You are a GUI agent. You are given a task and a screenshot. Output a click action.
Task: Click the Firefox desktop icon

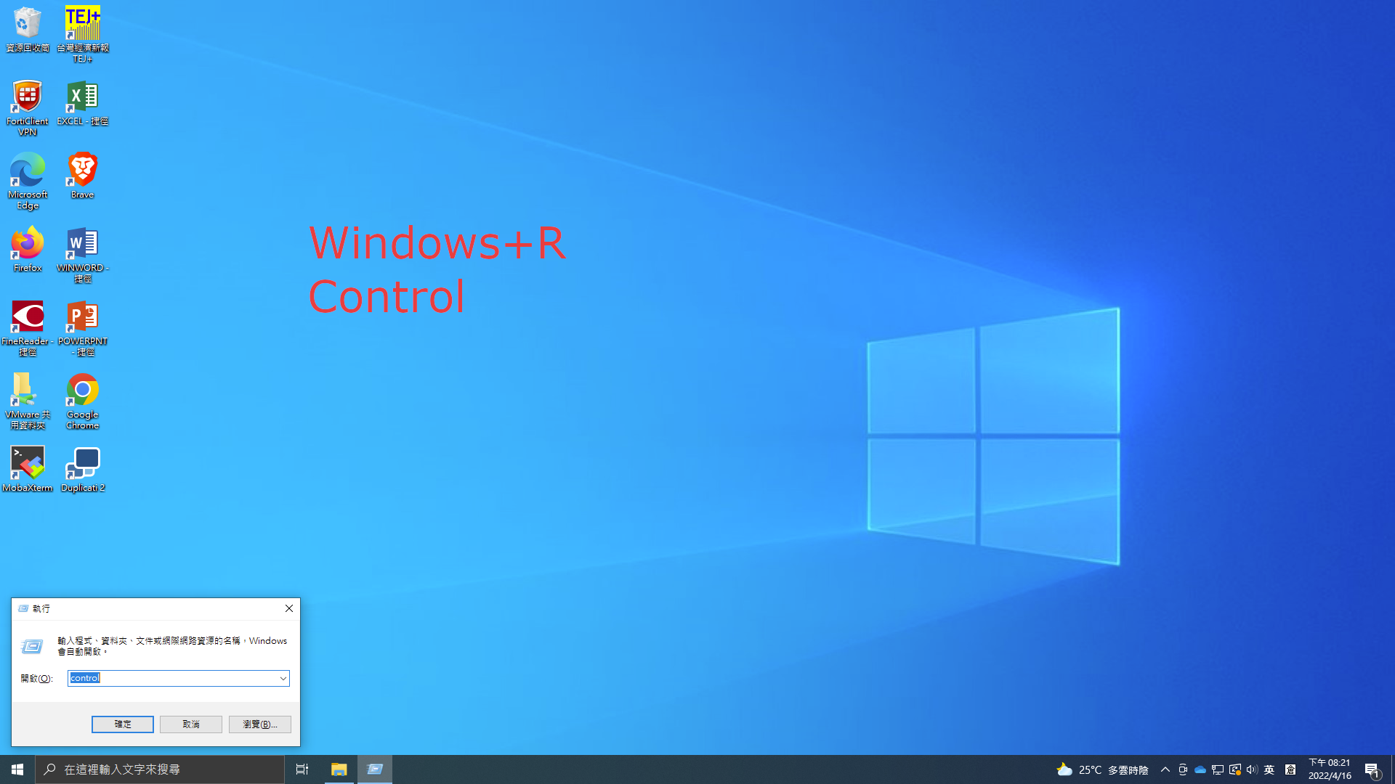click(28, 244)
